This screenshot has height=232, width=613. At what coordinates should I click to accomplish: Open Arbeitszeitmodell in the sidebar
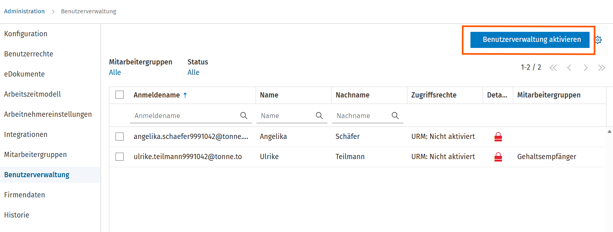point(32,94)
